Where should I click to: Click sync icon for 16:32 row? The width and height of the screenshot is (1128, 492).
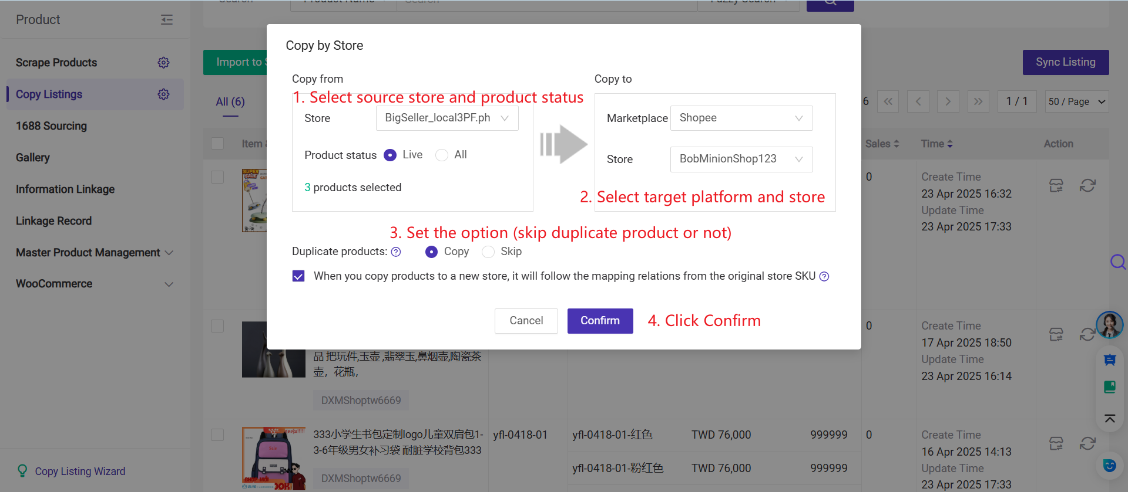click(1087, 186)
